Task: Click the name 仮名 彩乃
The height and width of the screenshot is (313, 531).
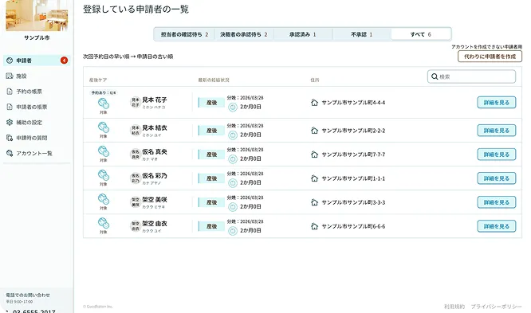Action: click(x=155, y=176)
